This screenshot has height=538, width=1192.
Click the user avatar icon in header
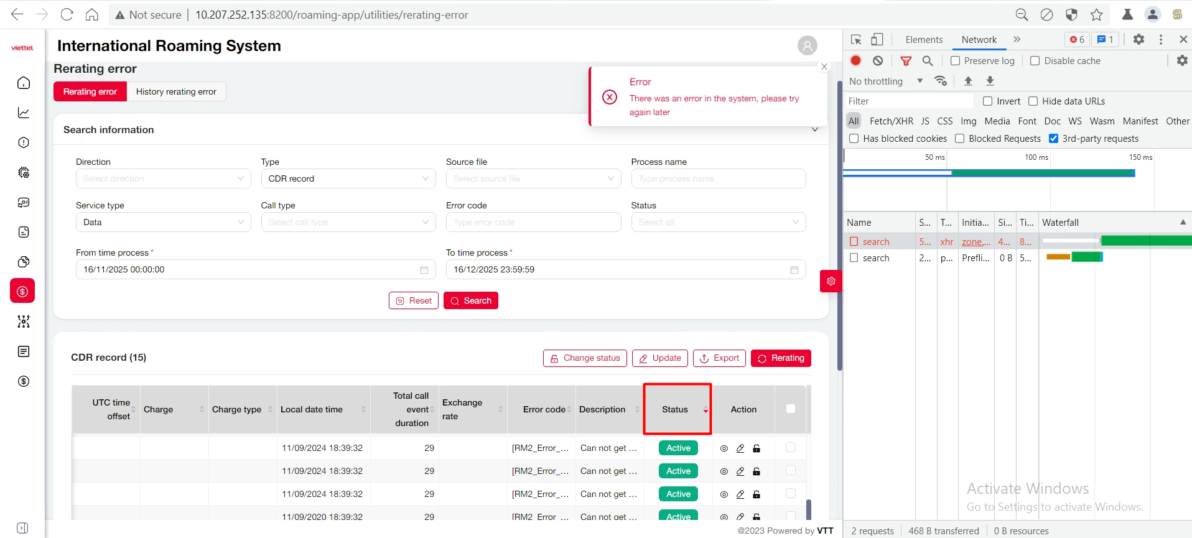click(807, 45)
